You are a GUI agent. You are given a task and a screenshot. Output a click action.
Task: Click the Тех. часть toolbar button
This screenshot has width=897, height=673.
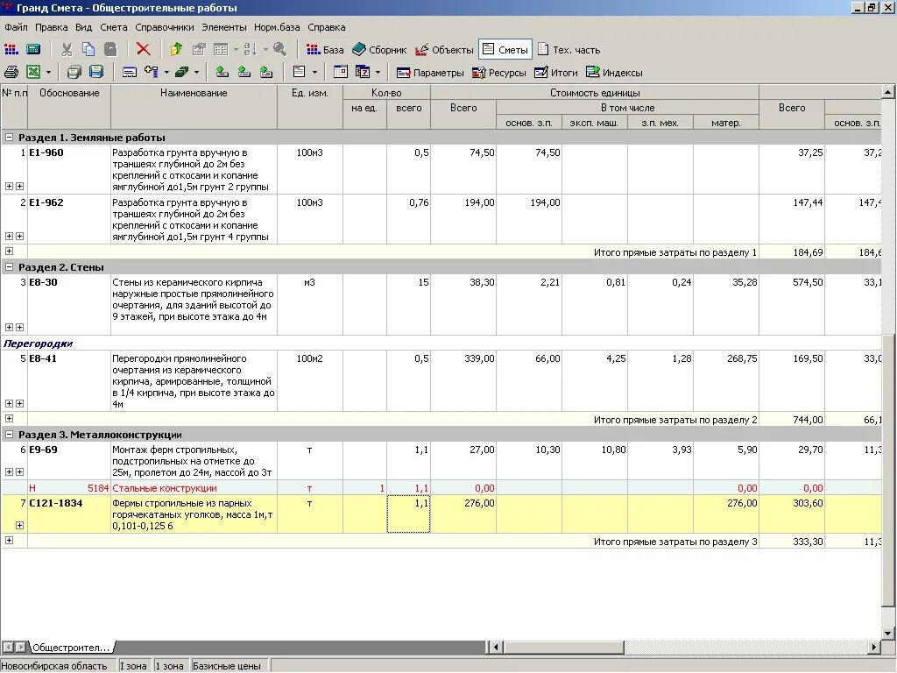tap(569, 50)
